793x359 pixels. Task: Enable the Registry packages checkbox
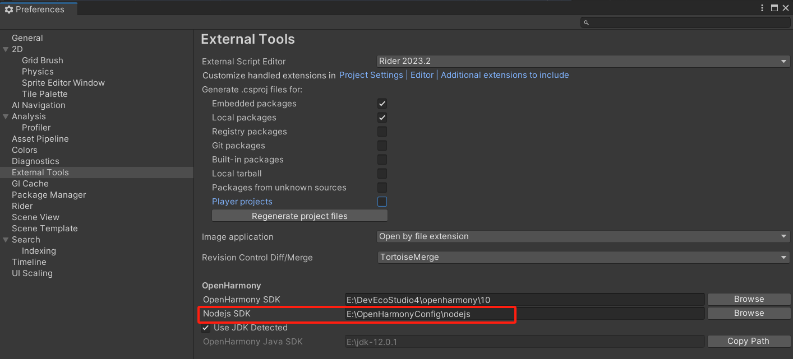click(382, 132)
